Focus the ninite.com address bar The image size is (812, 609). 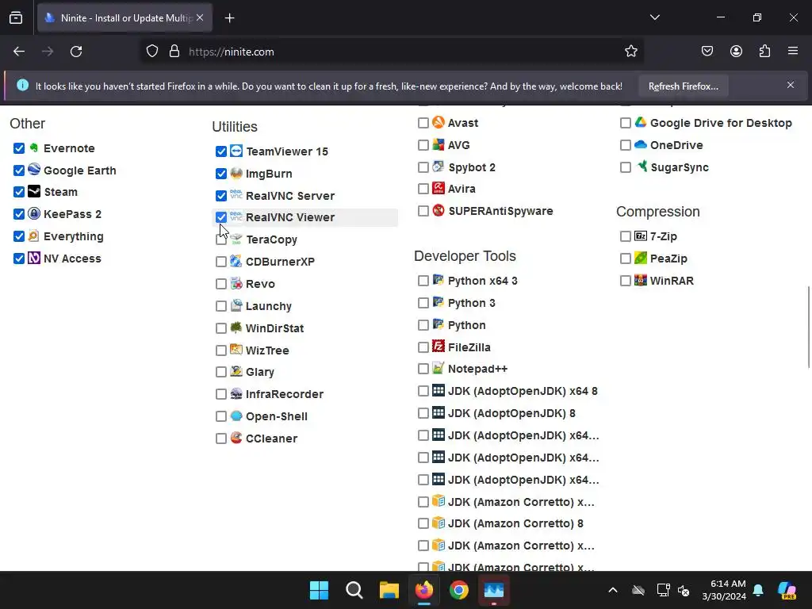click(393, 52)
